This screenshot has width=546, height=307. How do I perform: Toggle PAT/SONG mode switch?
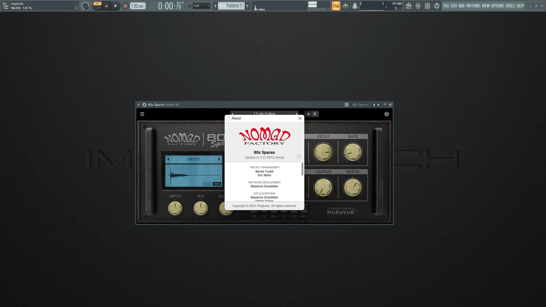pyautogui.click(x=98, y=6)
